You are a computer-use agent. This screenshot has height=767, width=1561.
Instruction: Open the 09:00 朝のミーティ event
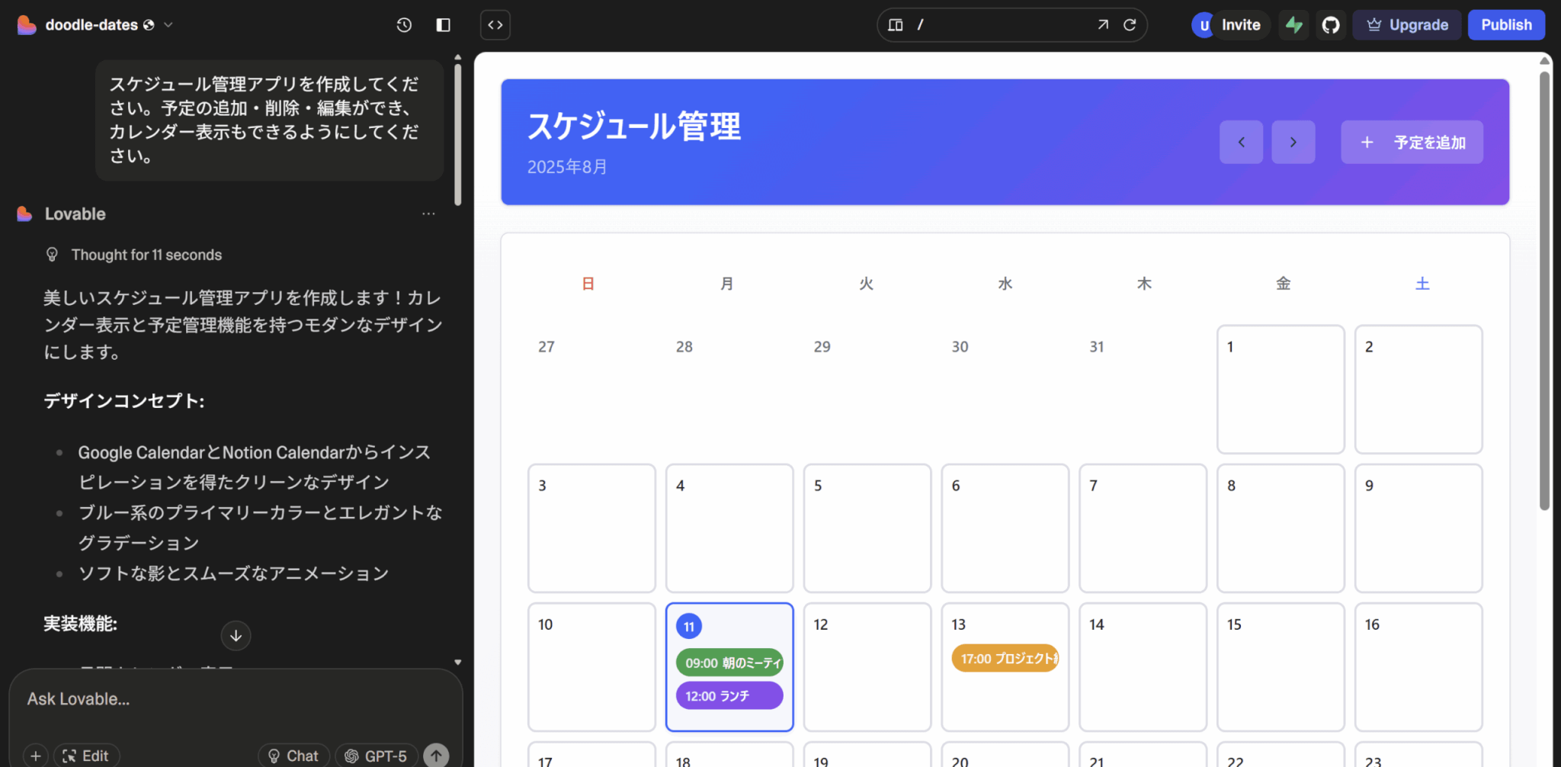coord(729,663)
